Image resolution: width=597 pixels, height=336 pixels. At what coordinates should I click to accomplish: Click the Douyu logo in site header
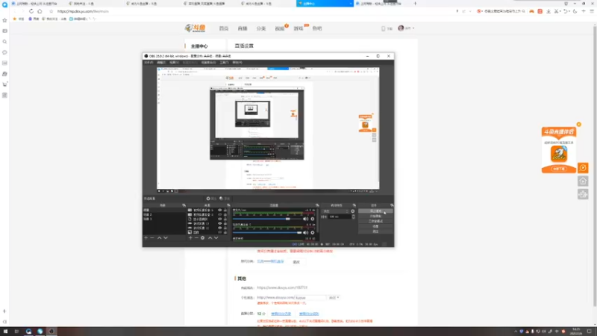(196, 28)
